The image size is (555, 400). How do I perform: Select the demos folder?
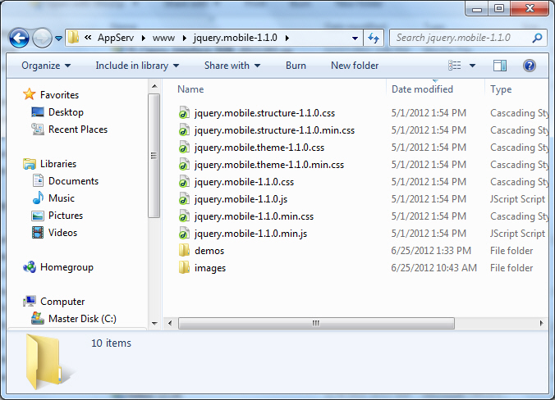209,251
